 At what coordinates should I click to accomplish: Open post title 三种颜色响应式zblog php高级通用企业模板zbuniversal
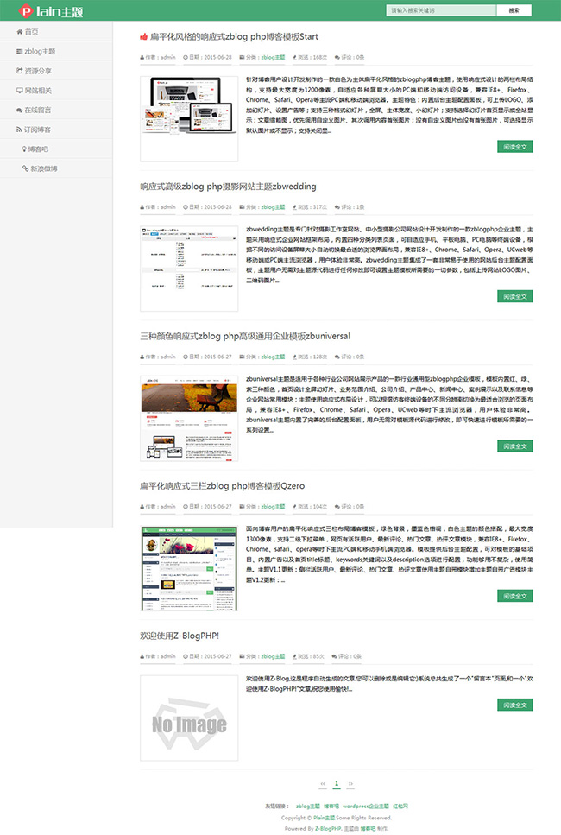245,336
